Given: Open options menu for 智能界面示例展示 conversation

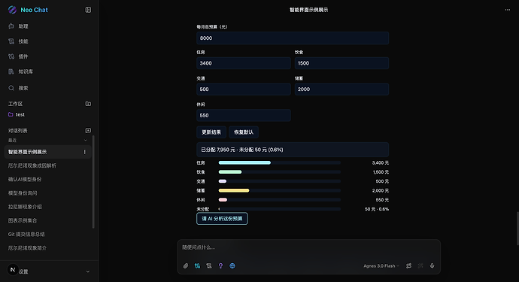Looking at the screenshot, I should click(85, 152).
